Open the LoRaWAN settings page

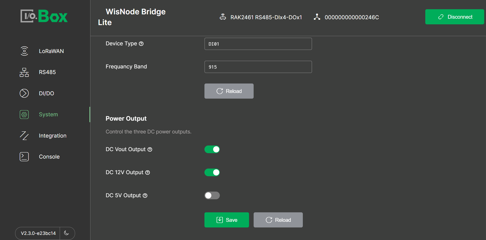pyautogui.click(x=51, y=51)
